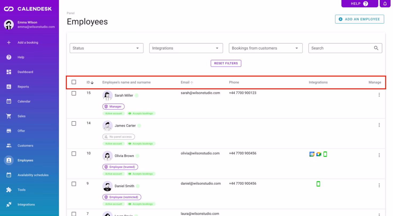Click the sarah@wilsonstudio.com email
Screen dimensions: 393x216
(x=200, y=93)
